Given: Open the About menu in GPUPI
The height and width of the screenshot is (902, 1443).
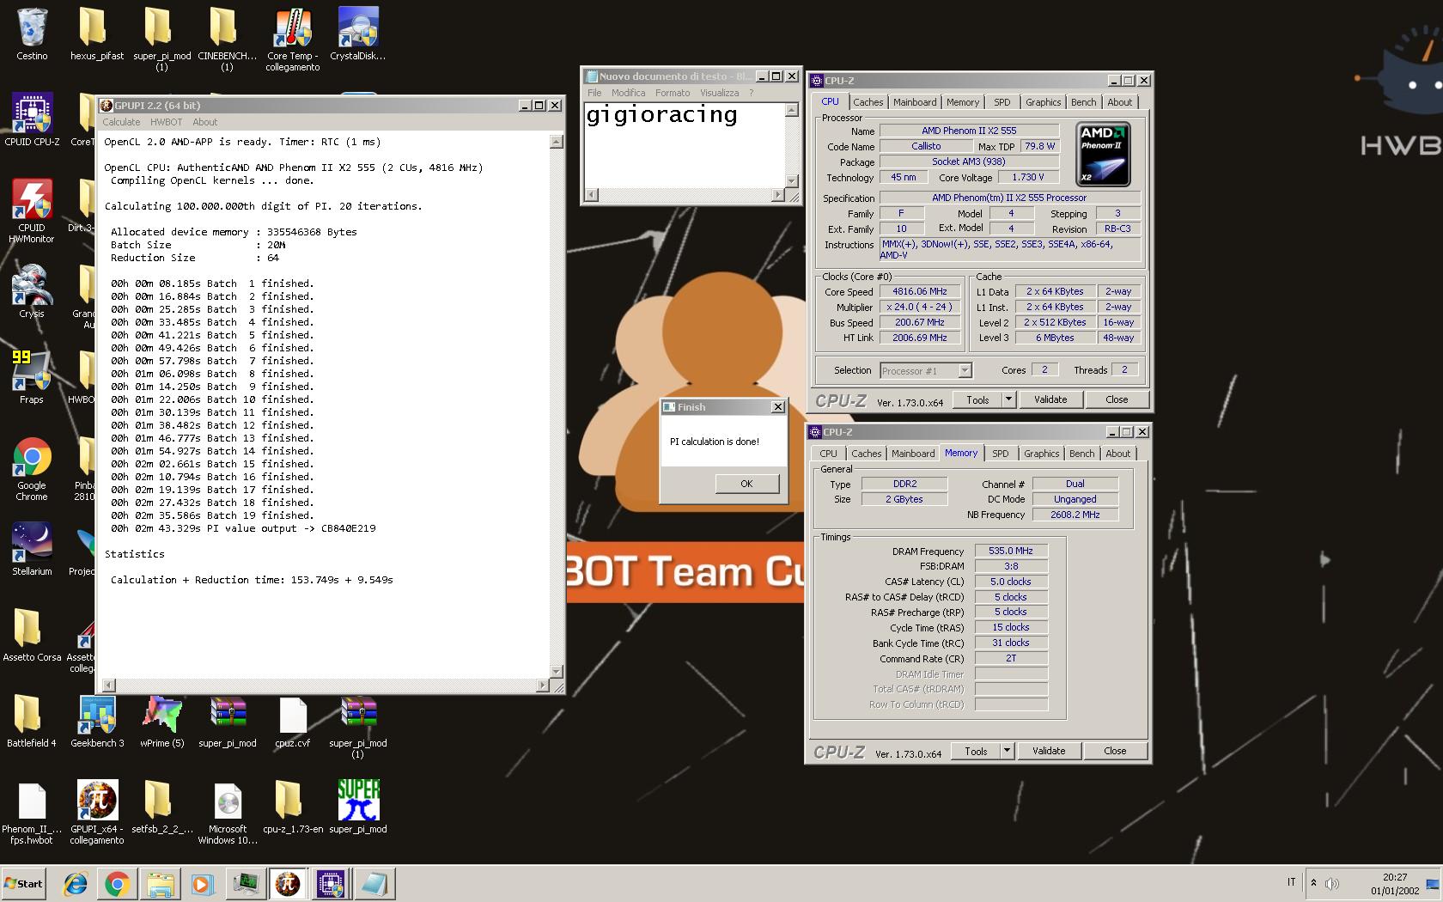Looking at the screenshot, I should pos(204,122).
